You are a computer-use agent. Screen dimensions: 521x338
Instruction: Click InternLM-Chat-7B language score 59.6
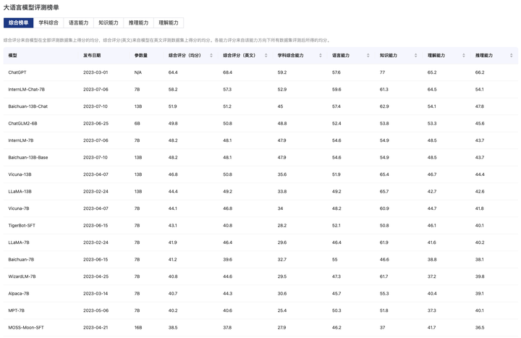336,90
